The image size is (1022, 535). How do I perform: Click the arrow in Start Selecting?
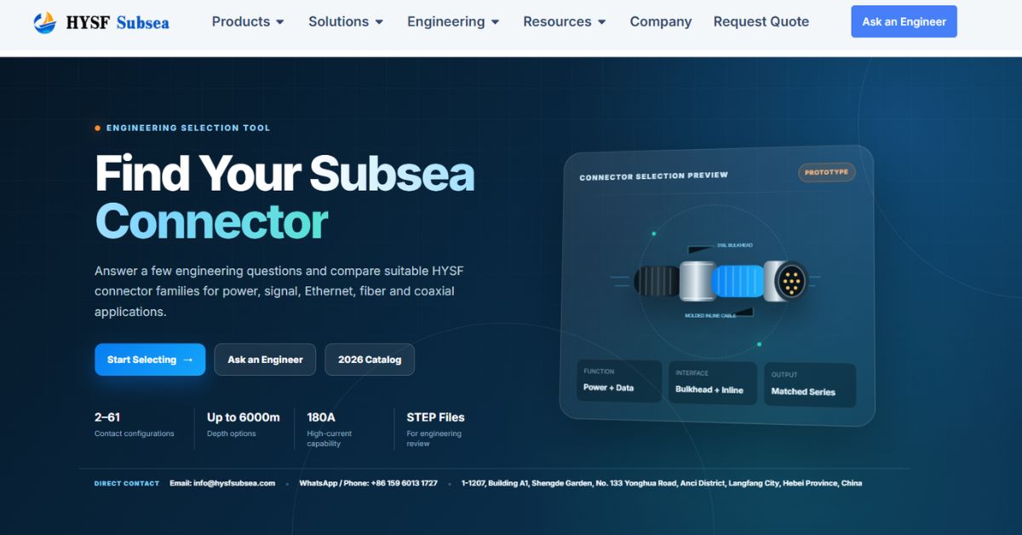(188, 360)
